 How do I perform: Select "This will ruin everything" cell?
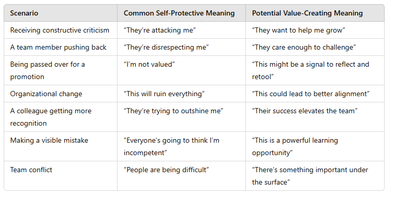(181, 94)
